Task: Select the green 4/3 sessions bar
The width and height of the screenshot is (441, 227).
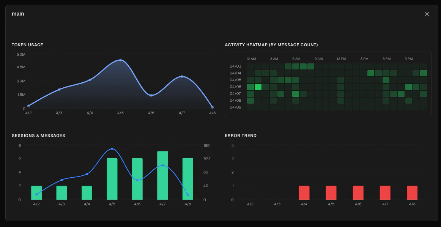Action: point(61,193)
